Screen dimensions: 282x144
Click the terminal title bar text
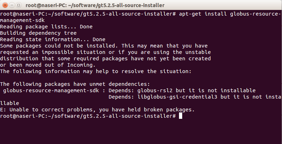95,5
